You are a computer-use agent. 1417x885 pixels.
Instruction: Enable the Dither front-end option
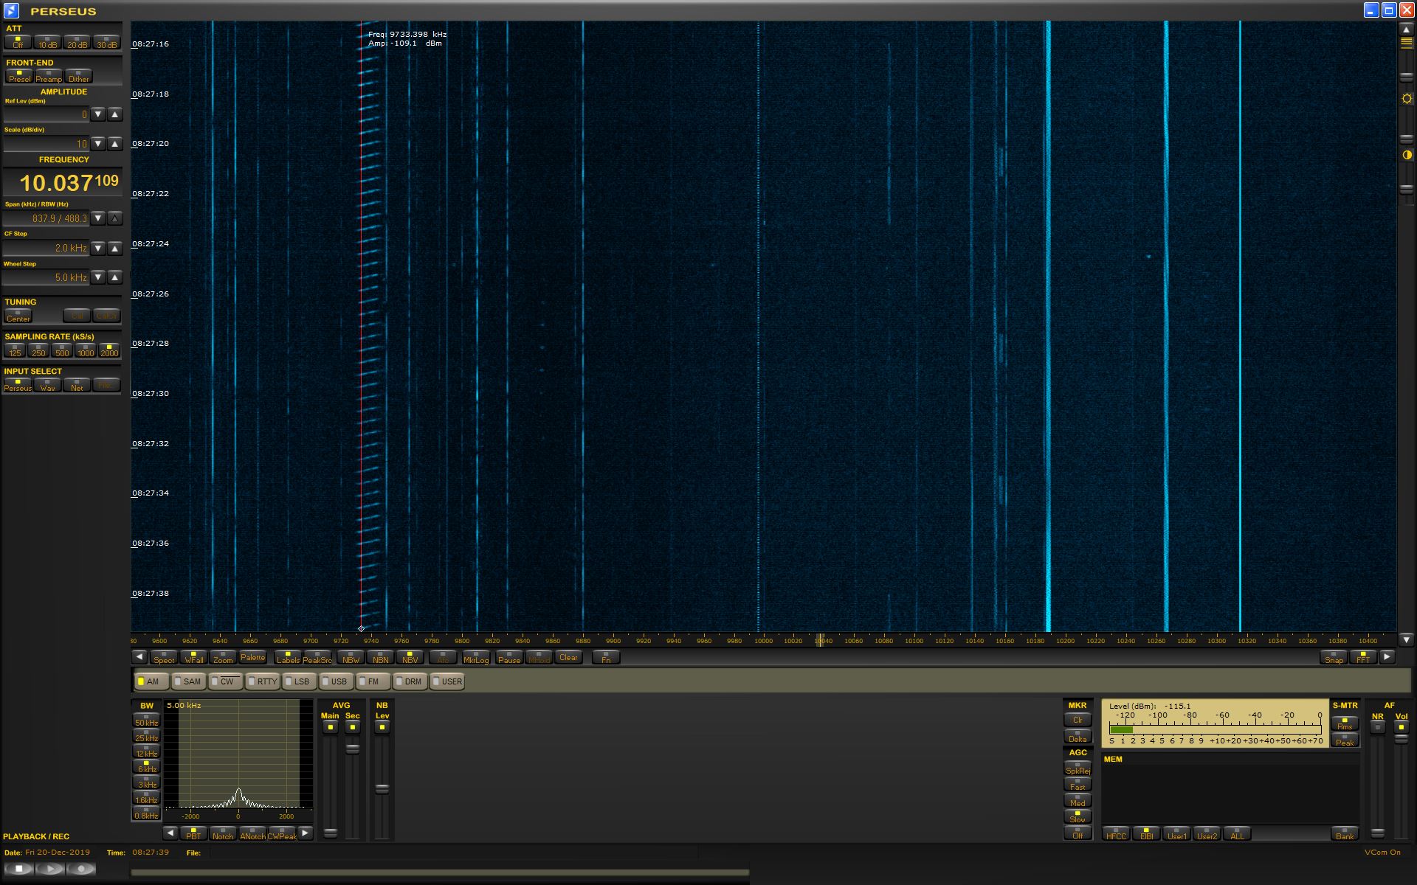[78, 76]
